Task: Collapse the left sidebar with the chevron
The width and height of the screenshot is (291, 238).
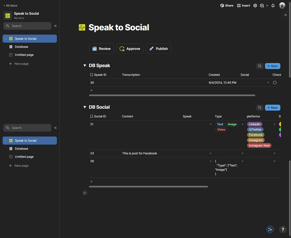Action: [55, 26]
